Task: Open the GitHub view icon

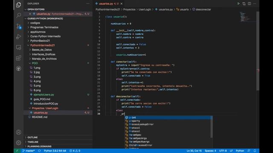Action: (18, 68)
